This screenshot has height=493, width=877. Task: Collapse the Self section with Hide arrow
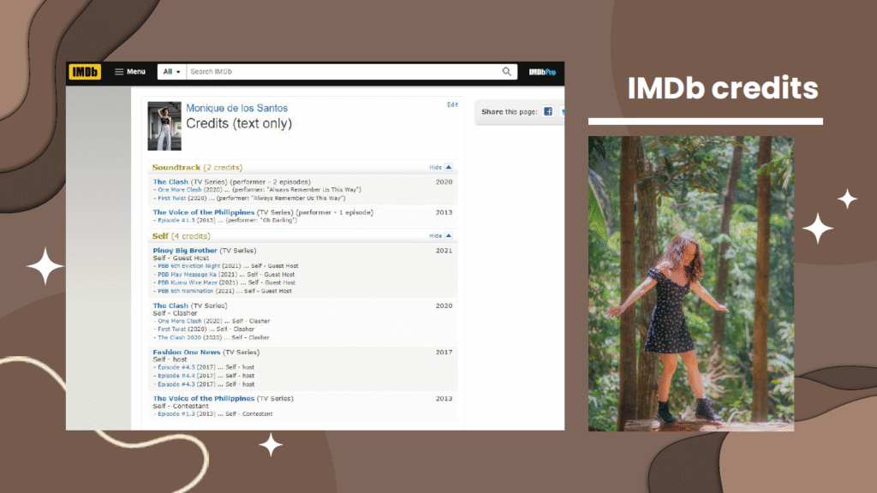[x=441, y=235]
